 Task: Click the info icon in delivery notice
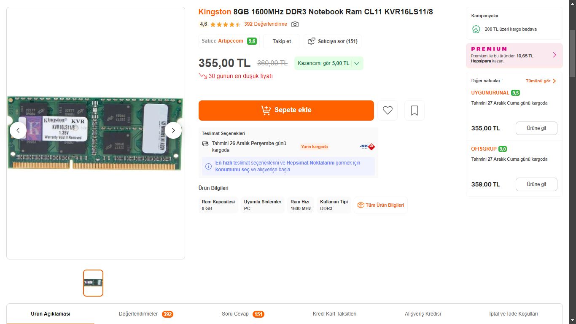208,167
